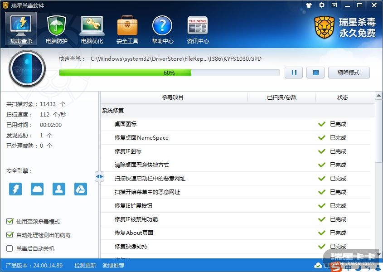Click 检测更新 check for updates link
Image resolution: width=383 pixels, height=272 pixels.
(x=85, y=265)
